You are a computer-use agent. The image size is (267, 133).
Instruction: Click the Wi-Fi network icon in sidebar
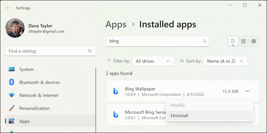(x=12, y=95)
